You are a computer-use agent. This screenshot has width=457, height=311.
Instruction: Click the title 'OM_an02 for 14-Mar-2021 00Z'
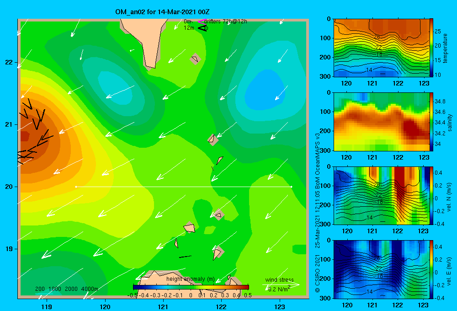(162, 12)
